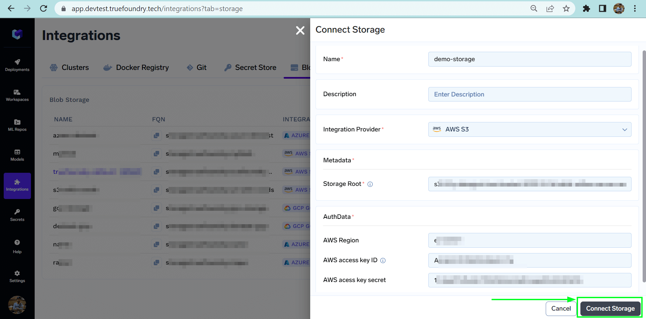This screenshot has height=319, width=646.
Task: Open Secrets key icon in sidebar
Action: coord(17,215)
